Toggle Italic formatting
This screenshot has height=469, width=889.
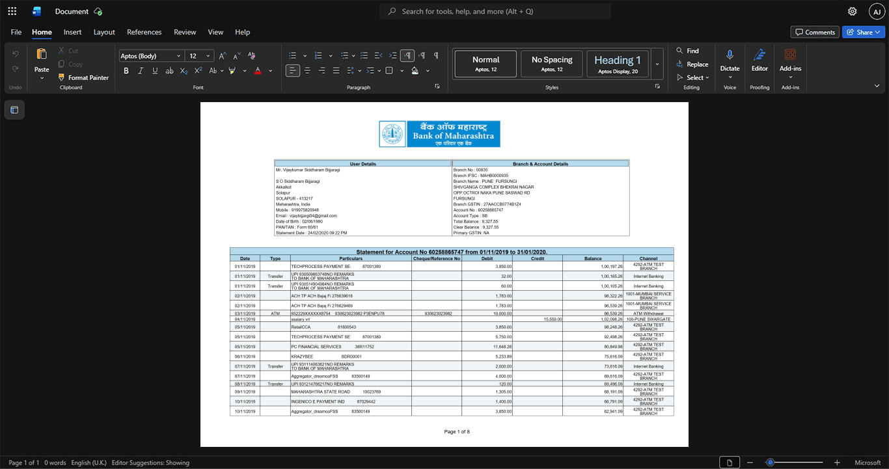pyautogui.click(x=141, y=70)
